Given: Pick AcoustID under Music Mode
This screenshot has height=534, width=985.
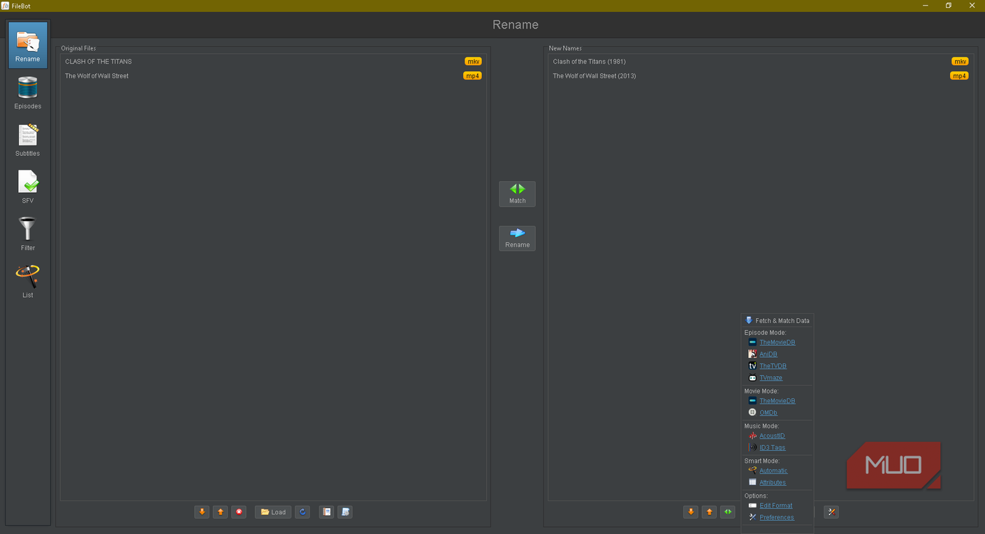Looking at the screenshot, I should 772,436.
